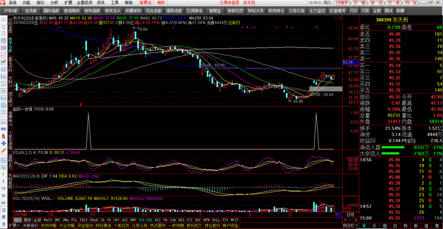Click the plus zoom button near 日线

345,220
